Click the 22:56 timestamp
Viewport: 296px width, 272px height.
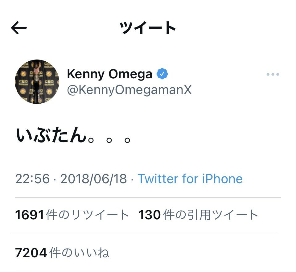click(32, 179)
